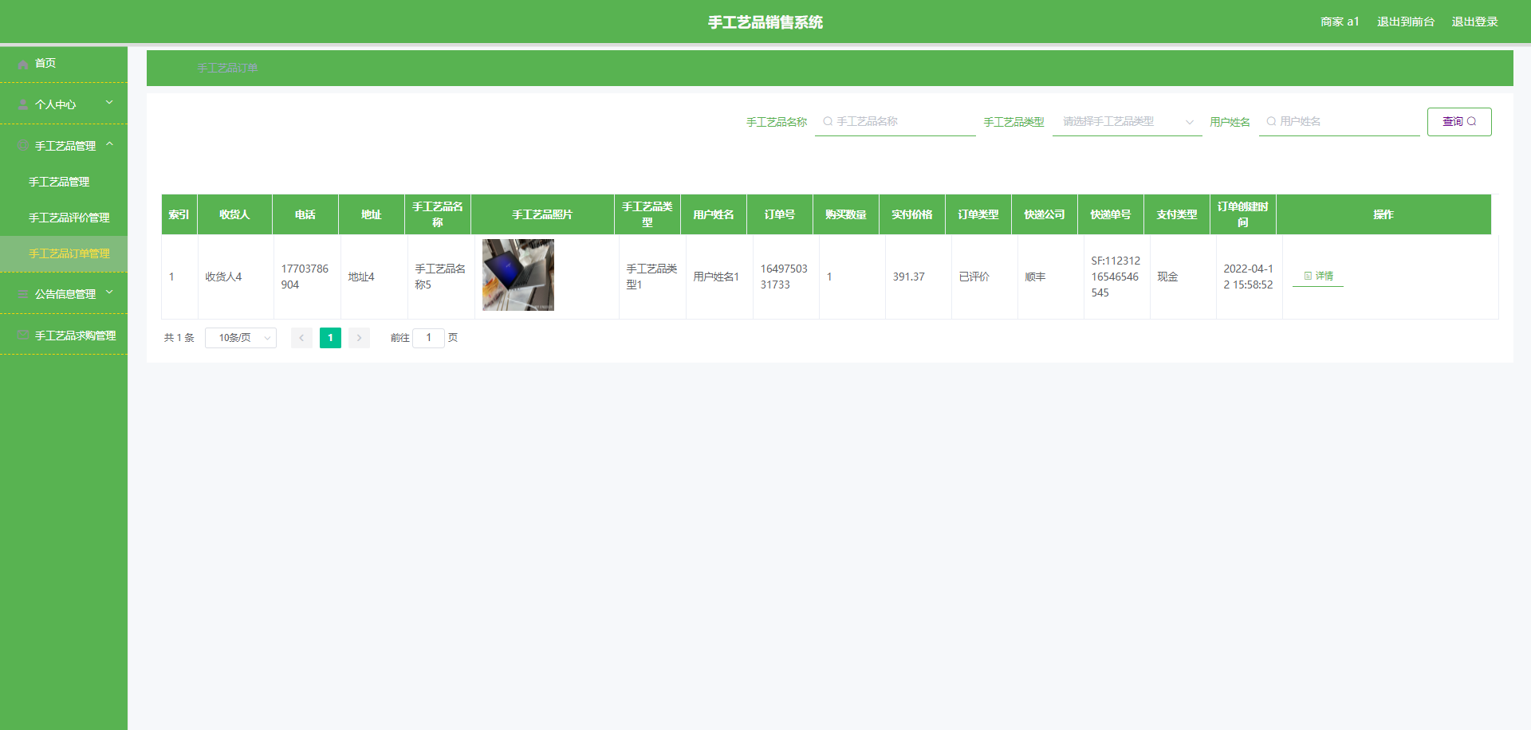
Task: Click the 查询 search button
Action: pos(1458,122)
